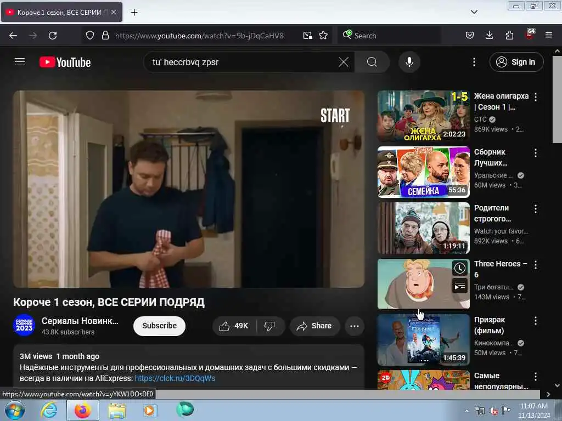Open menu for Сборник Лучших video
Image resolution: width=562 pixels, height=421 pixels.
click(536, 153)
